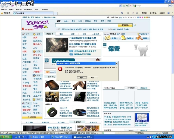Click the pencil icon beside 網頁搜尋 button
Image resolution: width=174 pixels, height=139 pixels.
click(135, 25)
